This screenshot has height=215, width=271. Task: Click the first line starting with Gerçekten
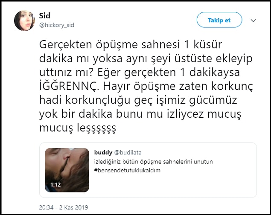[x=131, y=44]
